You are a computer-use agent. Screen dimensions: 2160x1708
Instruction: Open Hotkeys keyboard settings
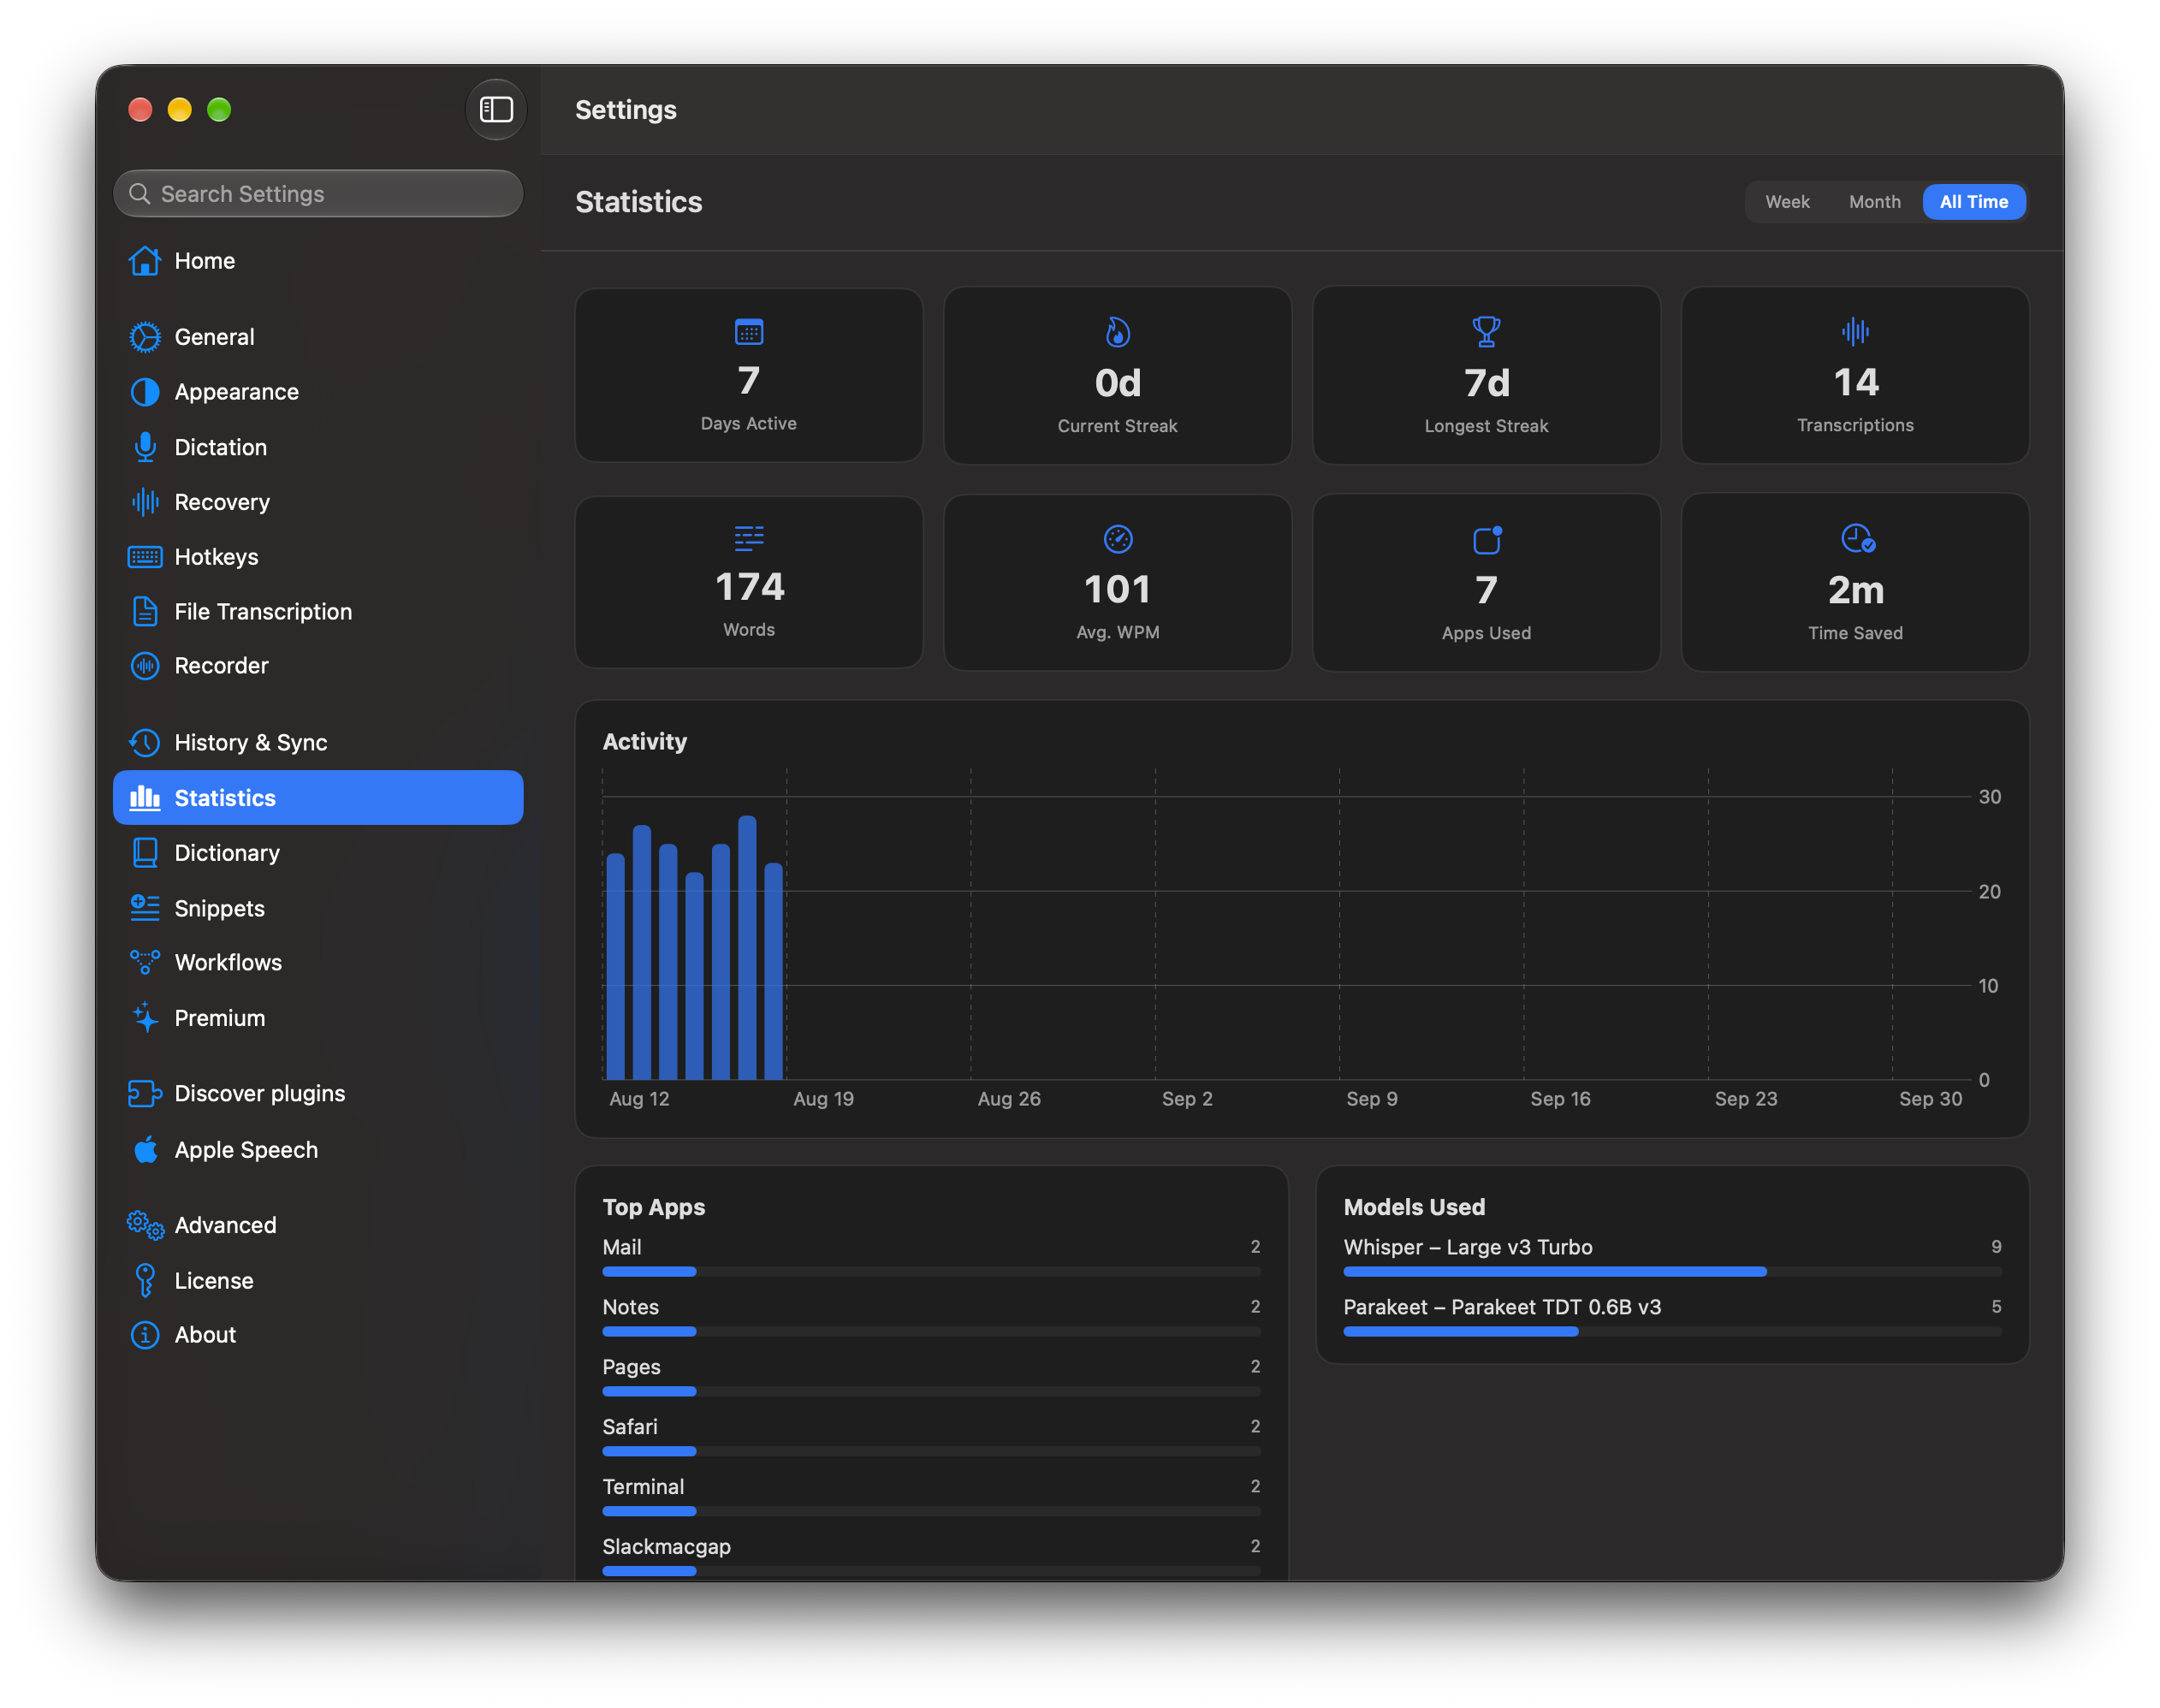click(x=318, y=557)
